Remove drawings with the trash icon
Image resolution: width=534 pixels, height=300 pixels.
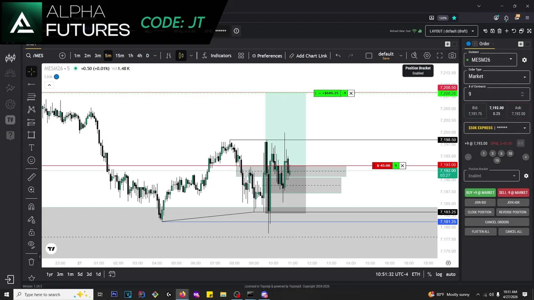[31, 262]
